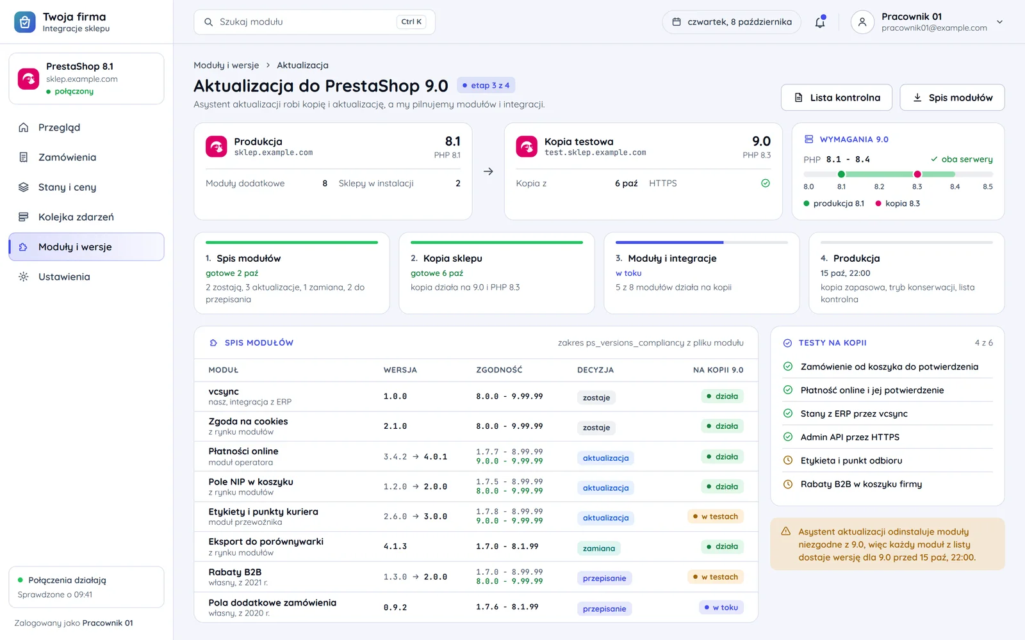Toggle test Stany z ERP przez vcsync
This screenshot has width=1025, height=640.
[x=788, y=413]
